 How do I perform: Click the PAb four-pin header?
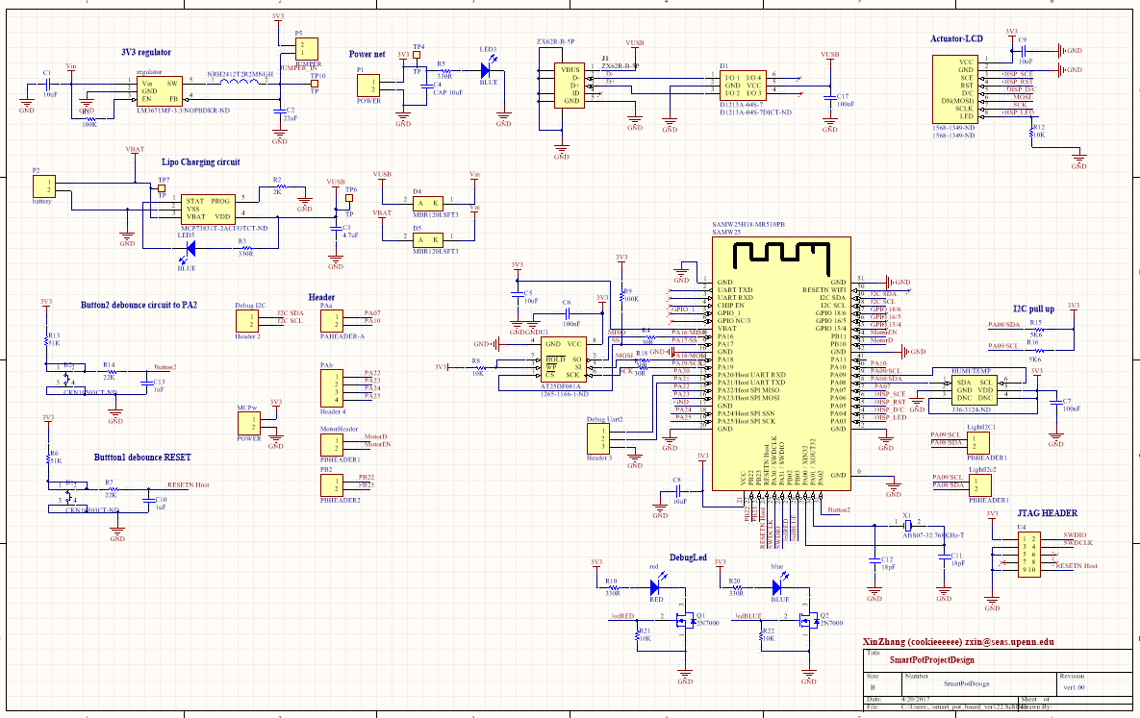point(332,388)
